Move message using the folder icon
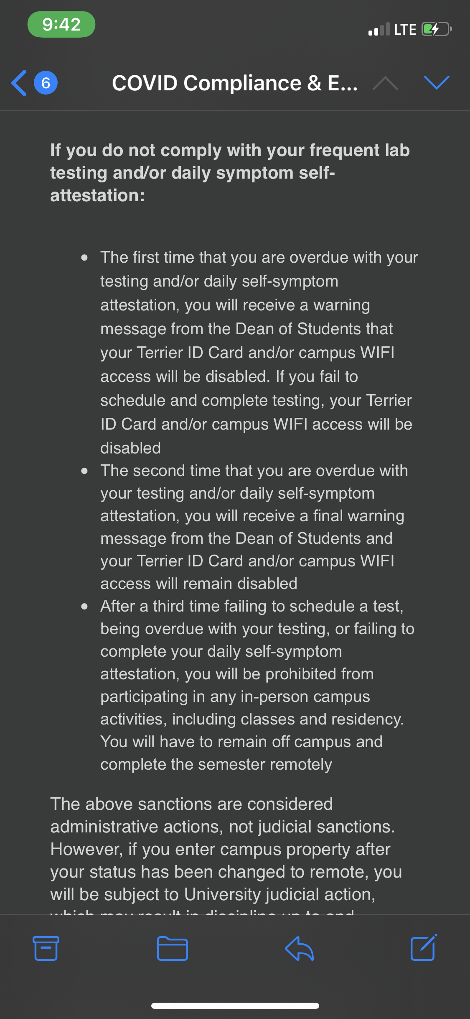The width and height of the screenshot is (470, 1019). coord(172,948)
